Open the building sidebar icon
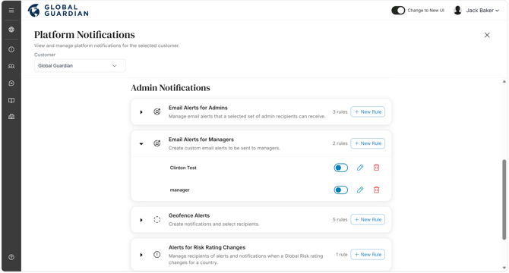 (x=11, y=116)
